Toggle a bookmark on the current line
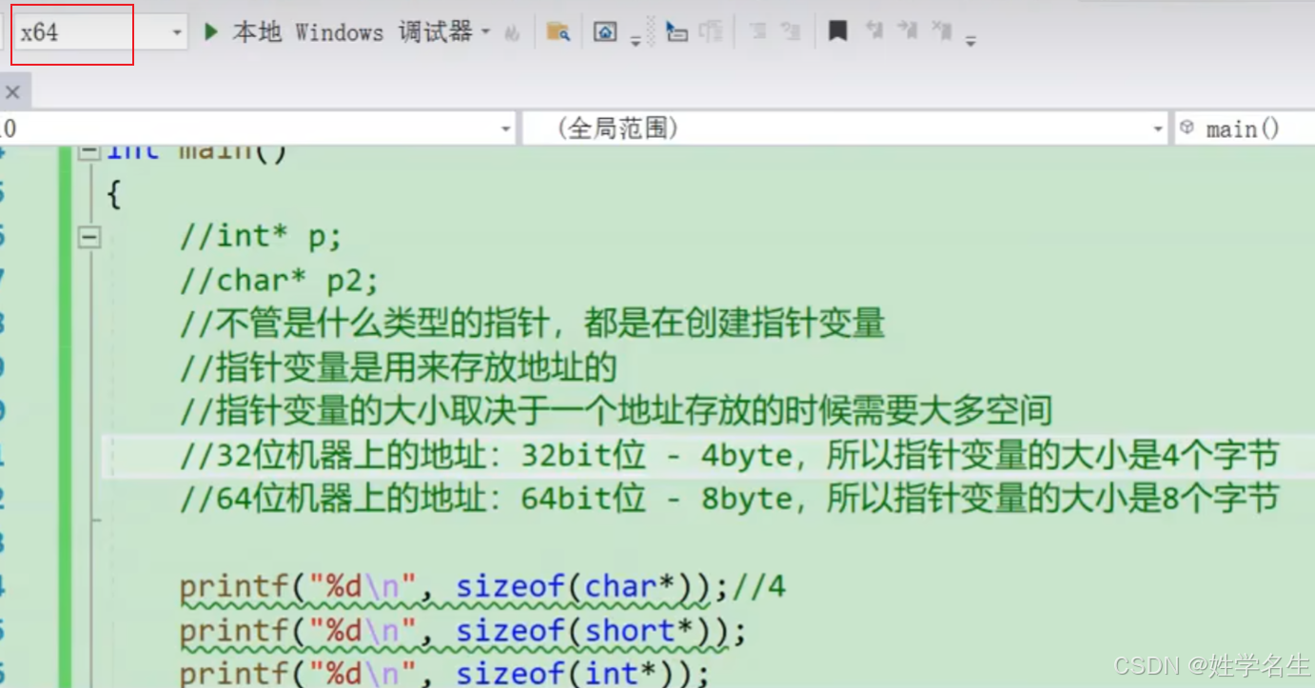Screen dimensions: 1315x688 [837, 32]
